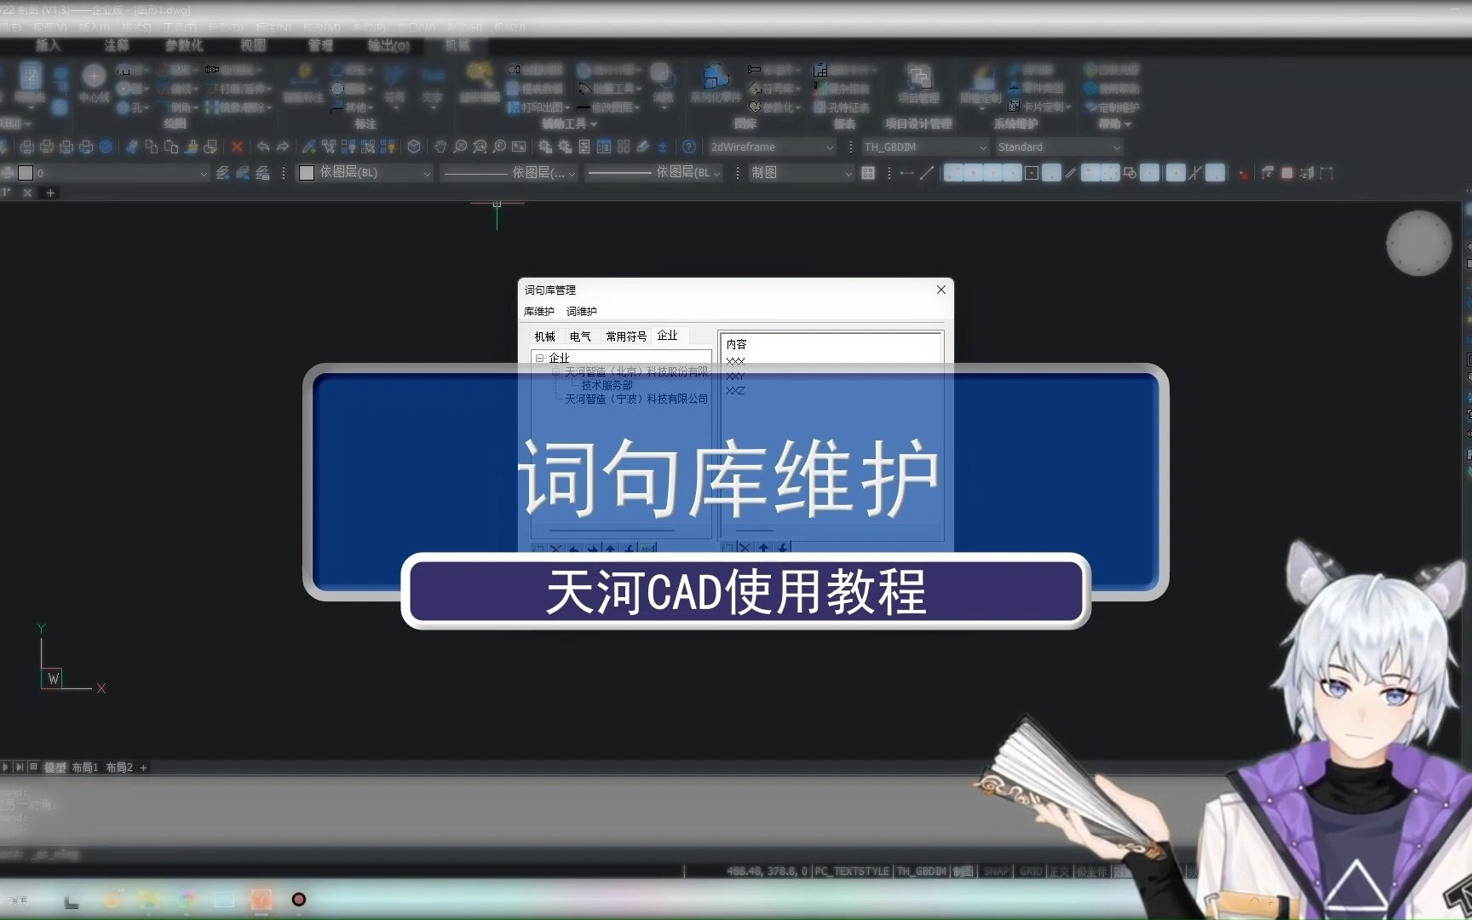
Task: Switch to the 常用符号 tab
Action: tap(626, 336)
